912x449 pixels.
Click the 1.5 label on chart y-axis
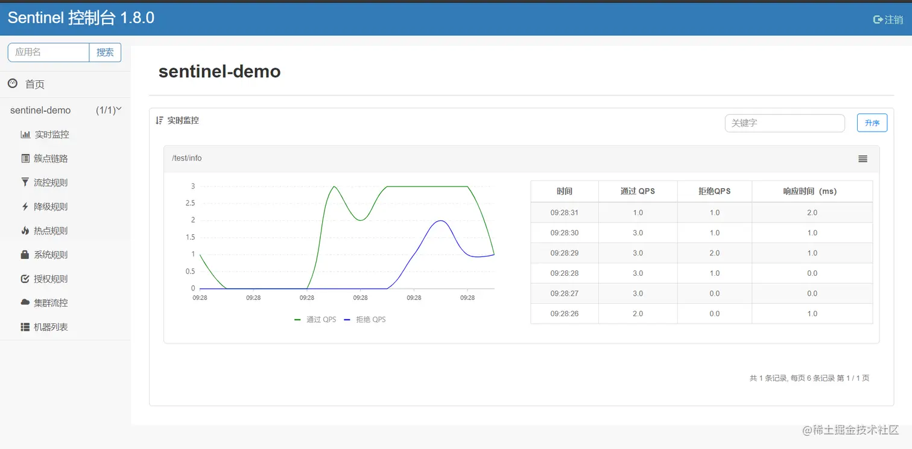pyautogui.click(x=190, y=237)
